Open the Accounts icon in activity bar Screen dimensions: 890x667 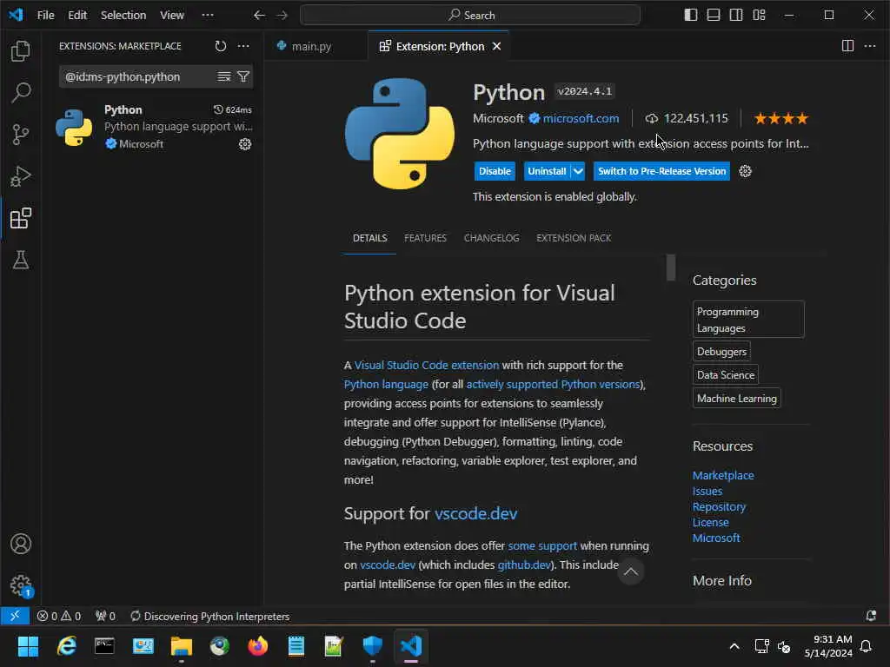[21, 544]
